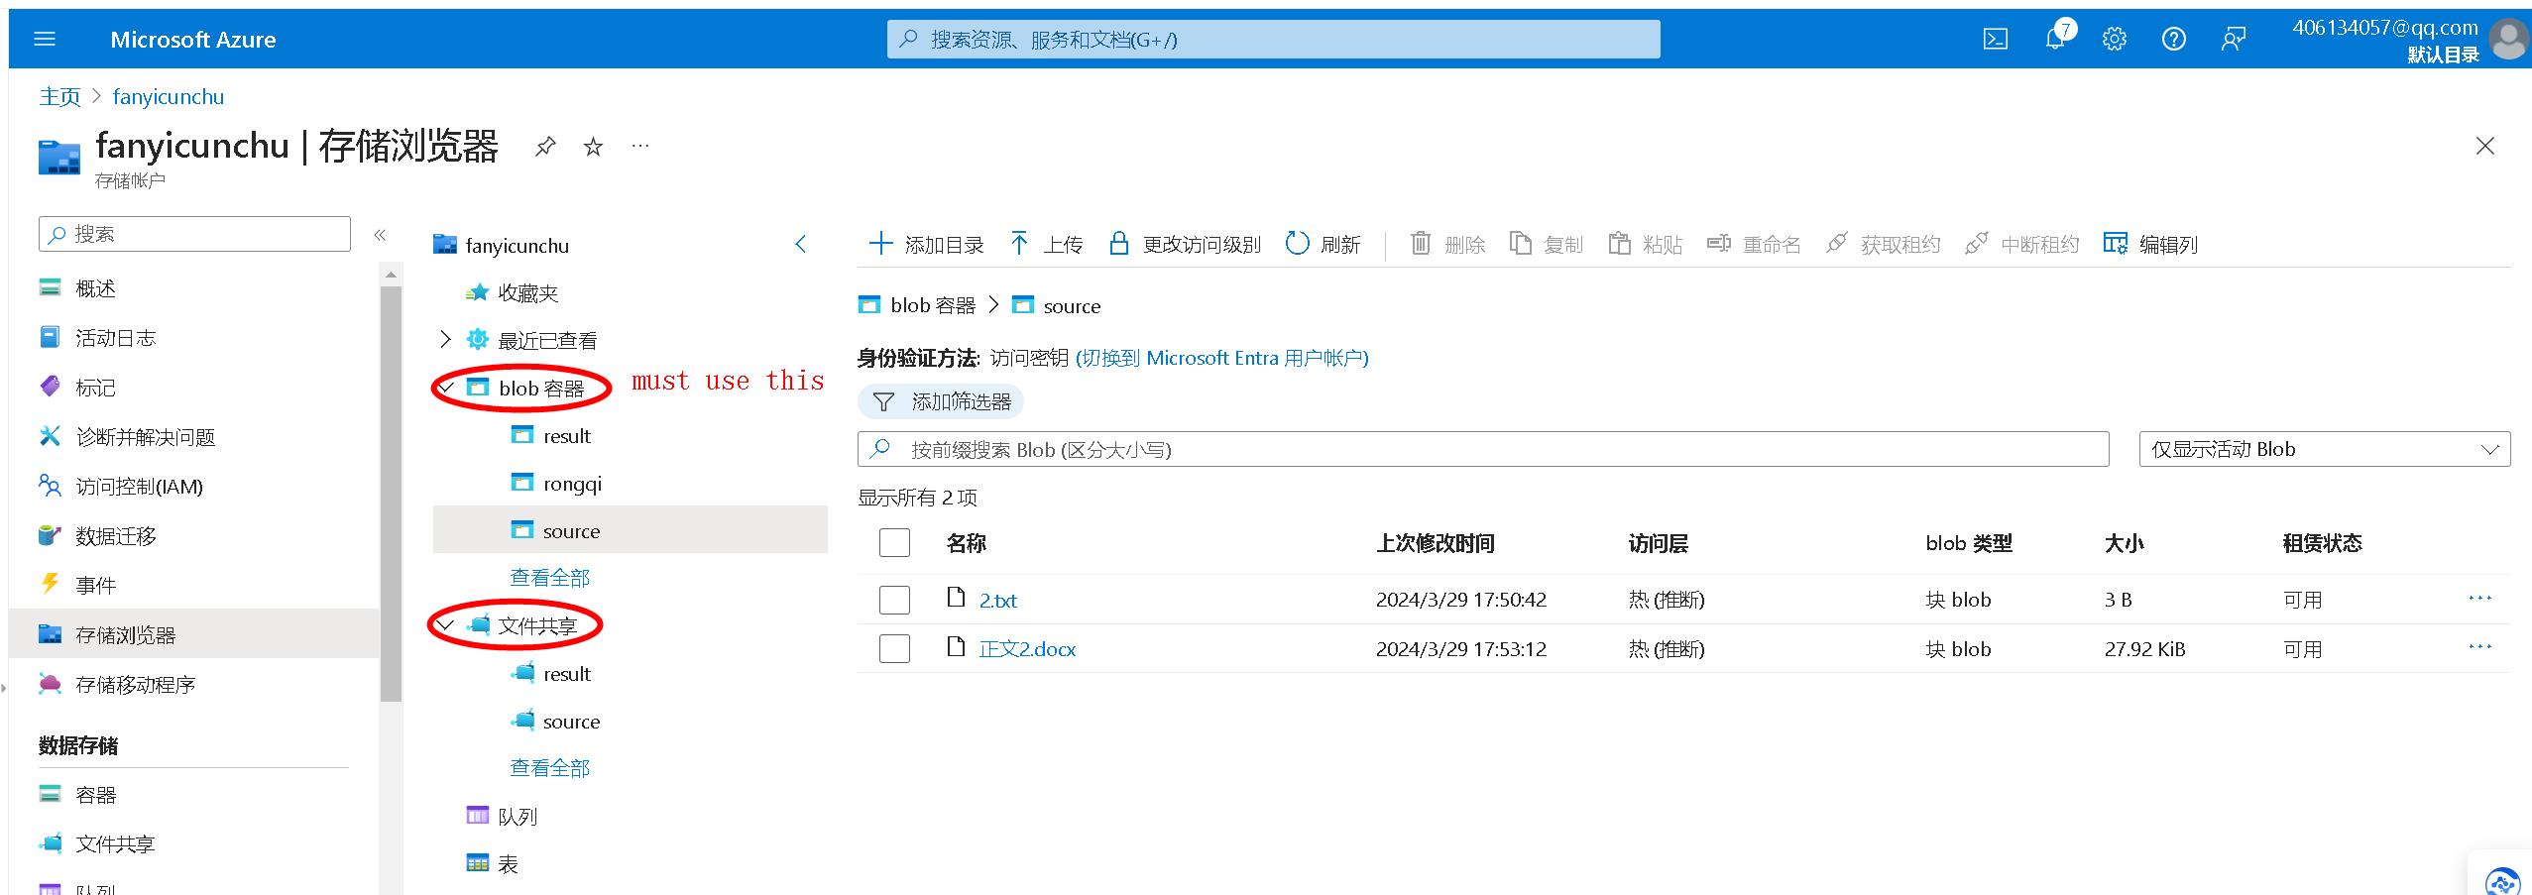Image resolution: width=2532 pixels, height=895 pixels.
Task: Open the 仅显示活动 Blob dropdown
Action: (x=2325, y=449)
